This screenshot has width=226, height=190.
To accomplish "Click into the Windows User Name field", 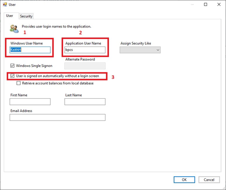I will [30, 50].
